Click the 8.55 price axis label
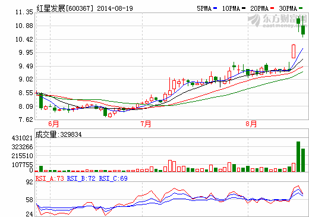Viewport: 309px width, 217px height. tap(26, 93)
